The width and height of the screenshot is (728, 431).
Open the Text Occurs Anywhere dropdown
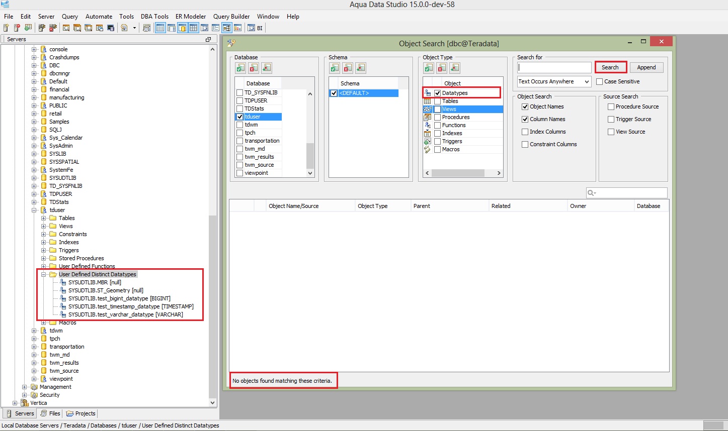(x=554, y=81)
